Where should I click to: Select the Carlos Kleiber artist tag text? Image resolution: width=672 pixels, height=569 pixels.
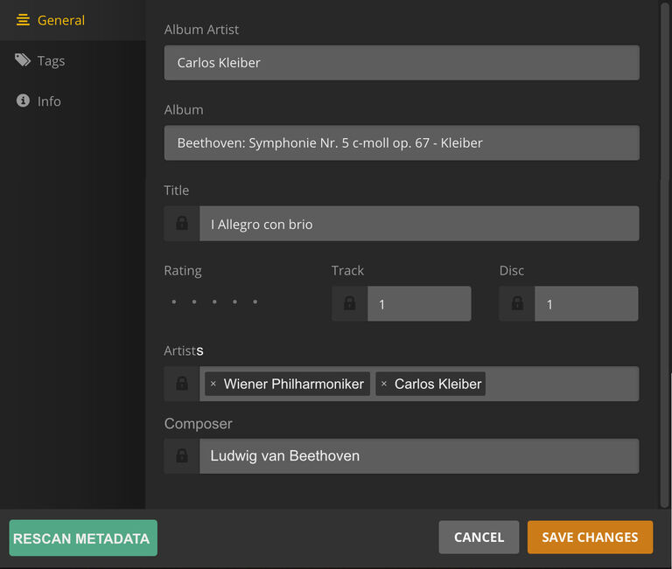pyautogui.click(x=438, y=384)
